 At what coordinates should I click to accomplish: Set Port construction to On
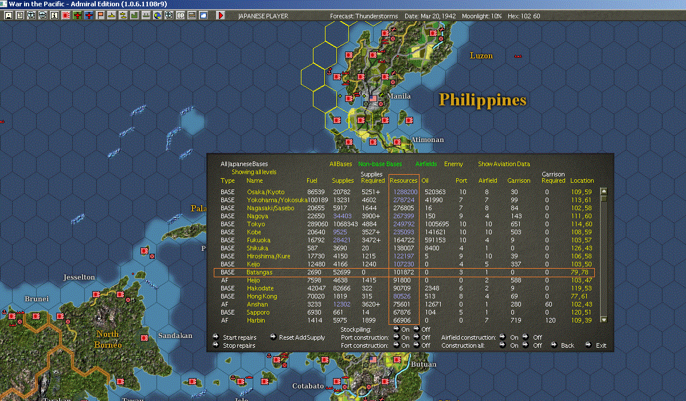tap(397, 337)
